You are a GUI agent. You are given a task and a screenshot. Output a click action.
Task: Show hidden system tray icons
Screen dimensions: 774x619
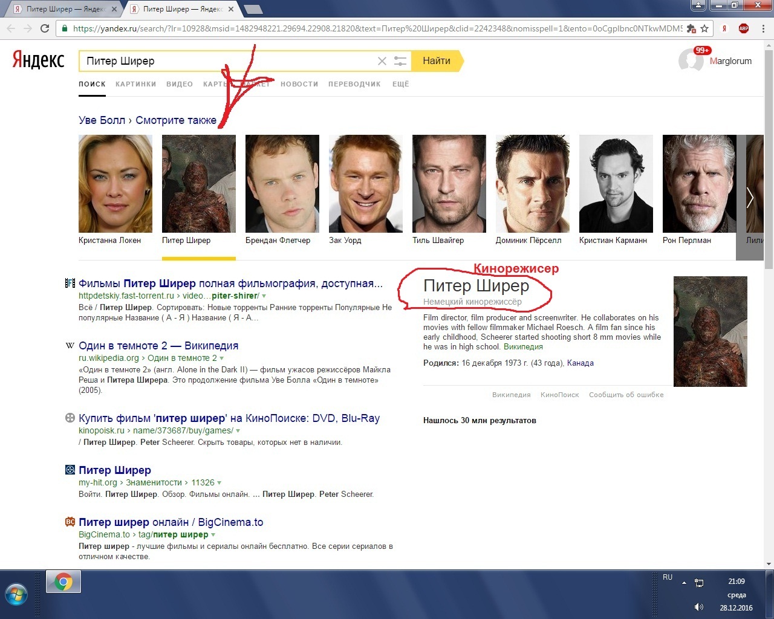pyautogui.click(x=684, y=583)
